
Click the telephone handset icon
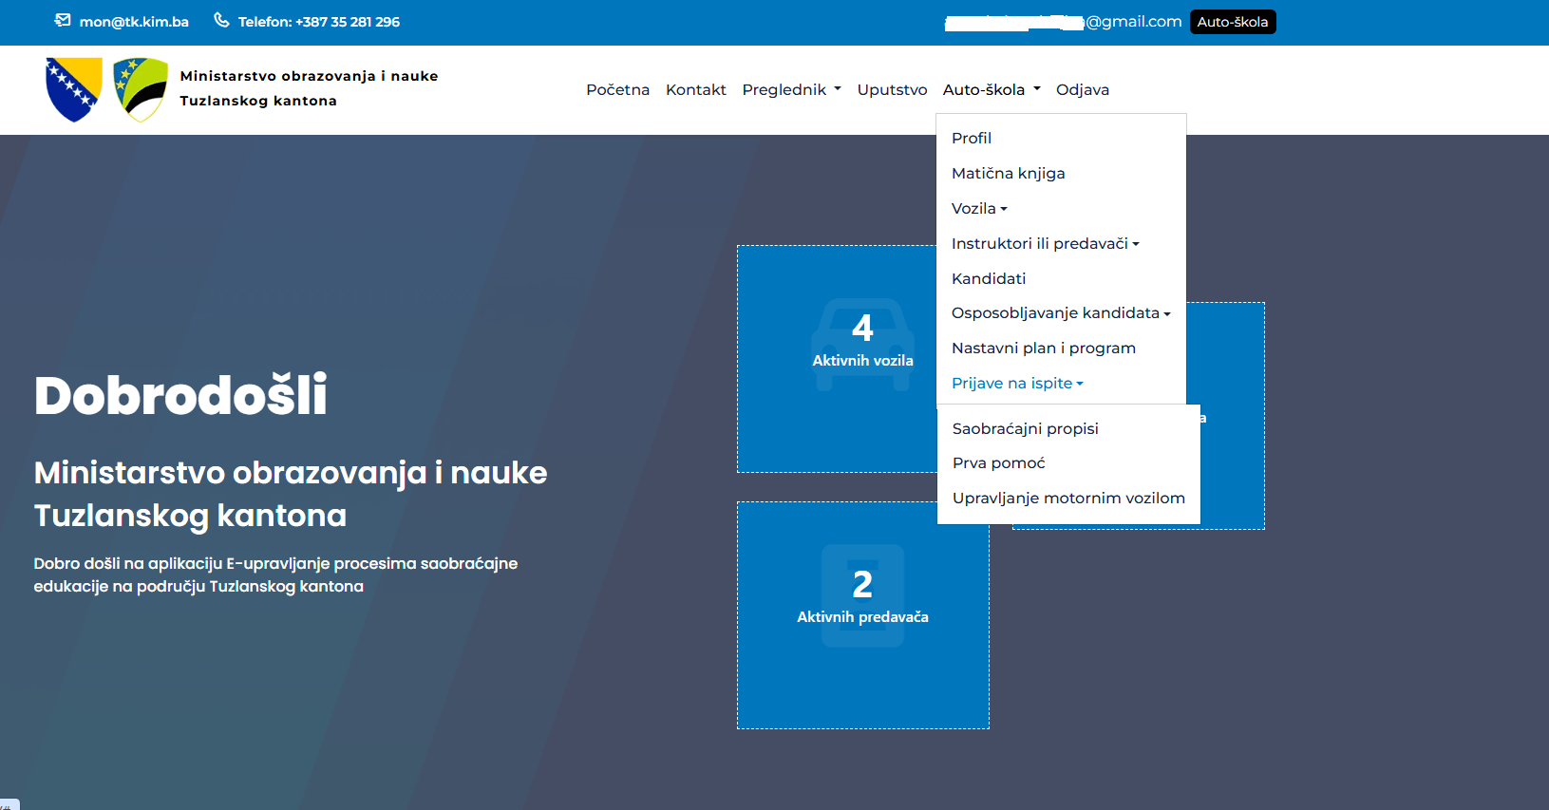(x=221, y=20)
